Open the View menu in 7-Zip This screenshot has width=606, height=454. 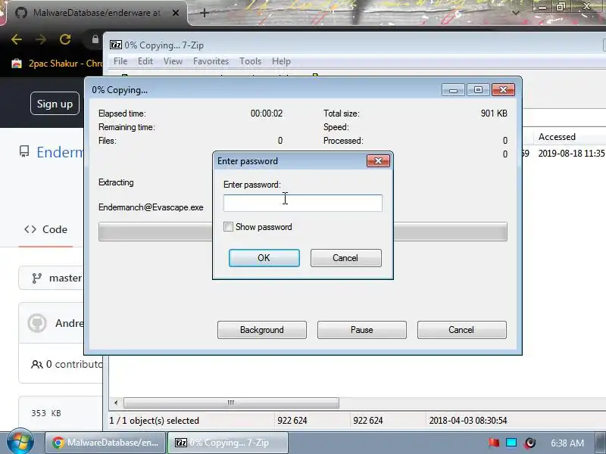tap(173, 61)
